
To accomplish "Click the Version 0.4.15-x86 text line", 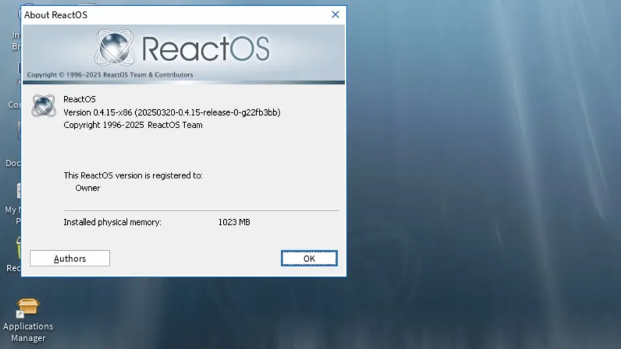I will click(171, 112).
